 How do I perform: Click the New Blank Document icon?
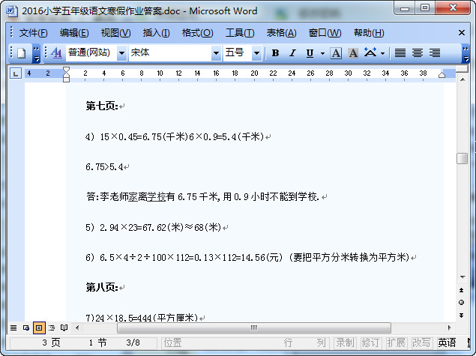[21, 53]
